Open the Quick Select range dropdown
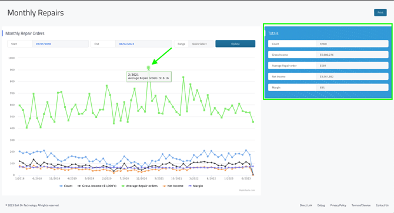Screen dimensions: 394x213 [x=201, y=44]
